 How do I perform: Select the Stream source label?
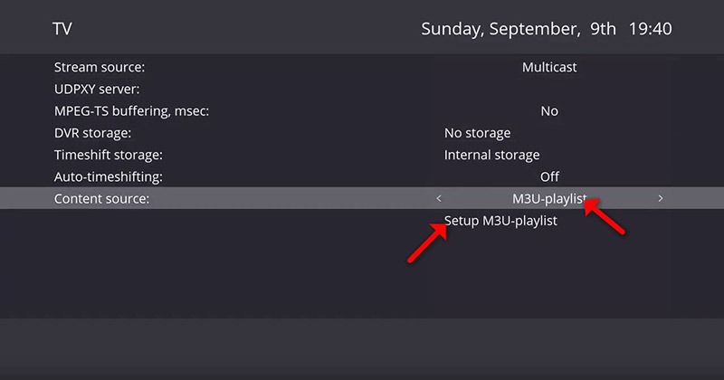[x=100, y=67]
